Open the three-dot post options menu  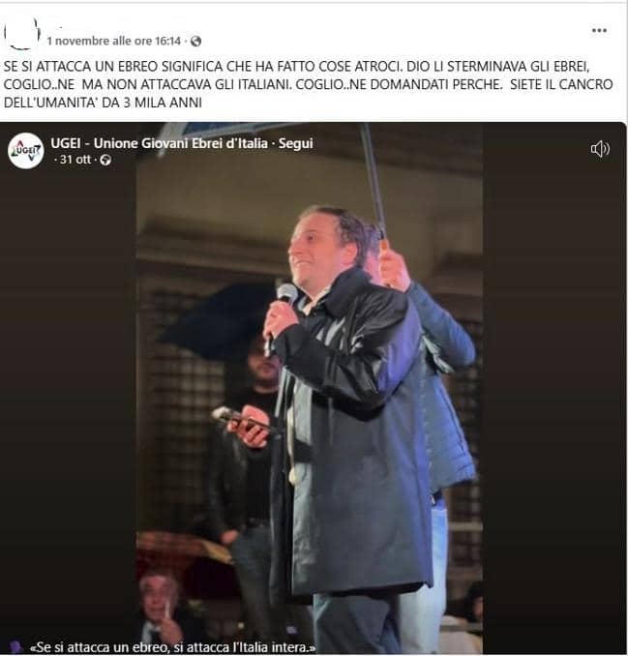click(599, 30)
